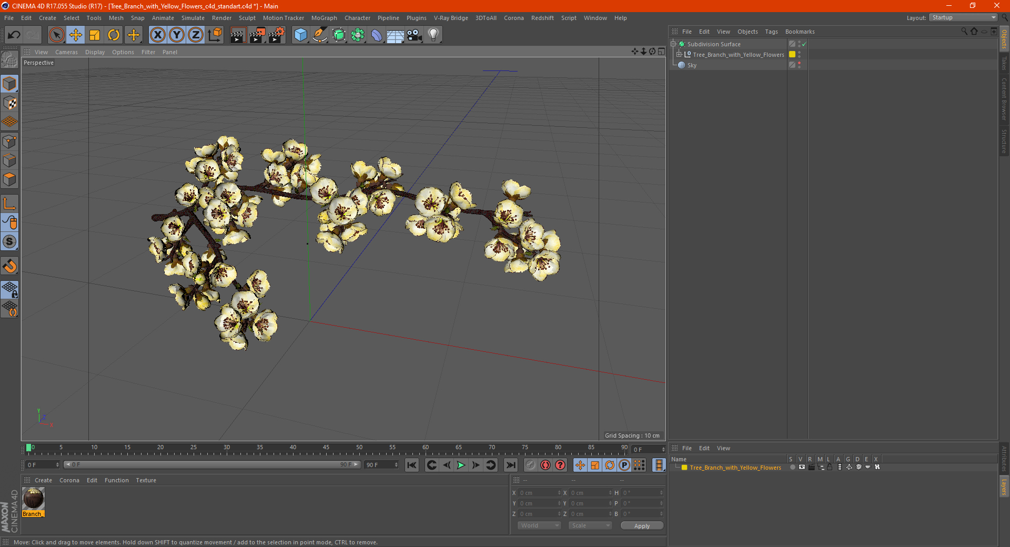Image resolution: width=1010 pixels, height=547 pixels.
Task: Toggle the coordinate system icon
Action: click(x=215, y=35)
